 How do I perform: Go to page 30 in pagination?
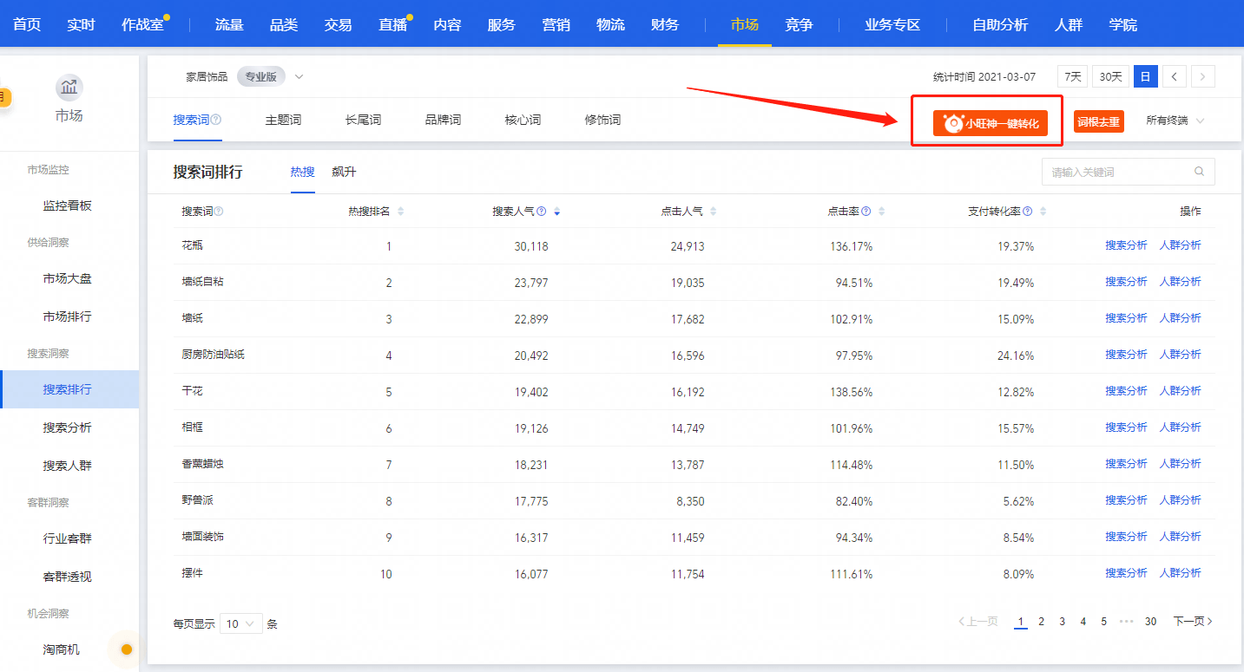pos(1150,622)
